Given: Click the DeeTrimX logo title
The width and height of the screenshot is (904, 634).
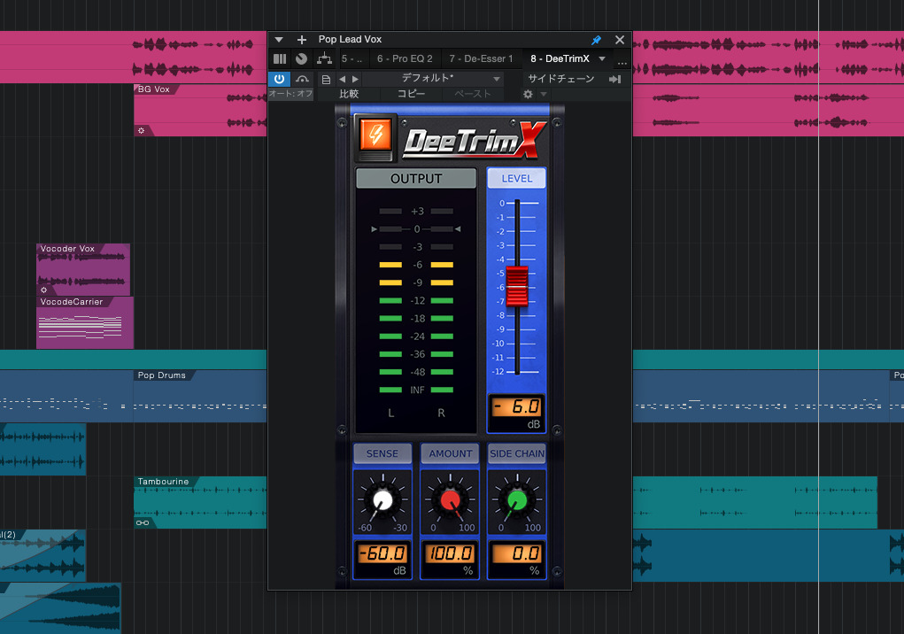Looking at the screenshot, I should [x=475, y=141].
